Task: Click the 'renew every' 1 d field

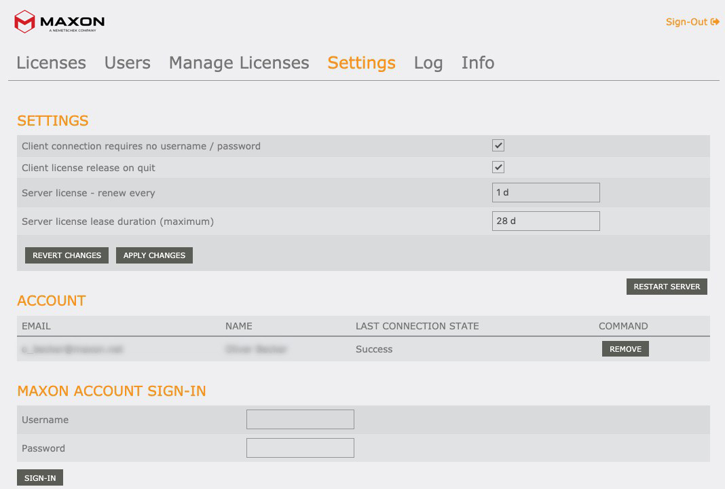Action: [545, 193]
